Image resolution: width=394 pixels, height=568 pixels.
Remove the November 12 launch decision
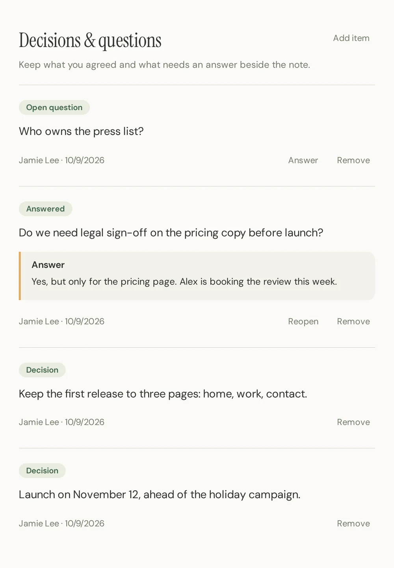[x=353, y=523]
